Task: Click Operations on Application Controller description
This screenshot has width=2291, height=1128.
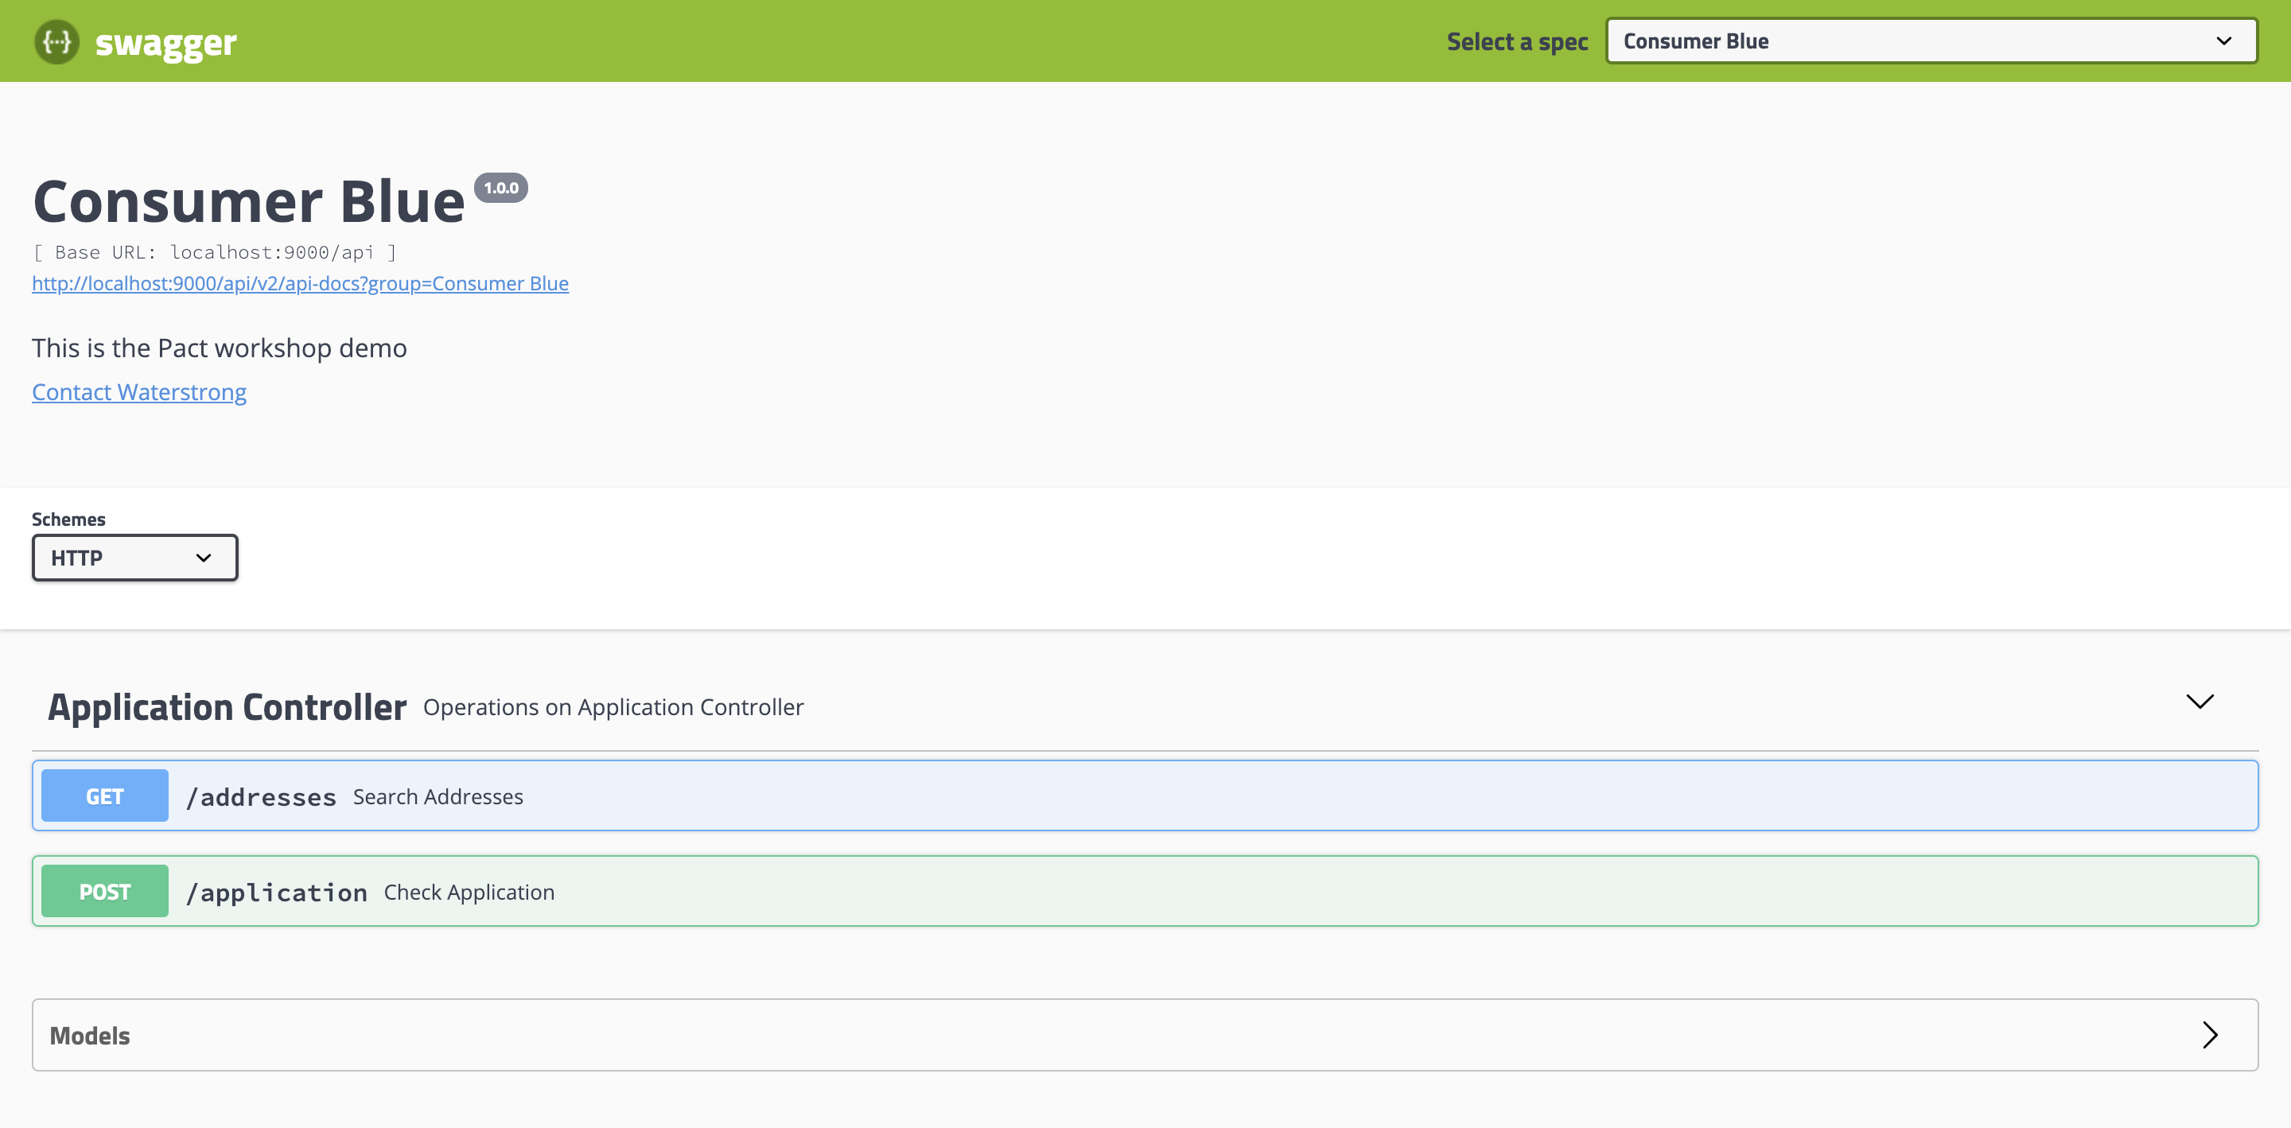Action: point(613,707)
